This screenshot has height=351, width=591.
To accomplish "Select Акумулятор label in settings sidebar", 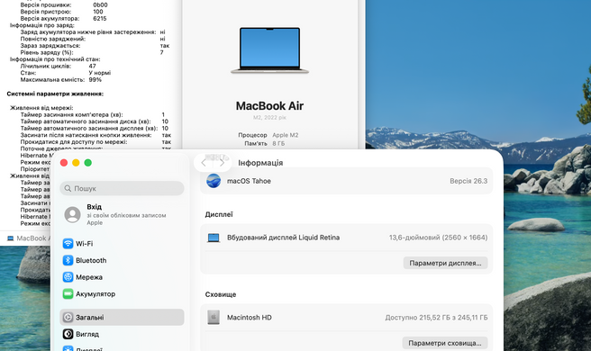I will point(95,293).
